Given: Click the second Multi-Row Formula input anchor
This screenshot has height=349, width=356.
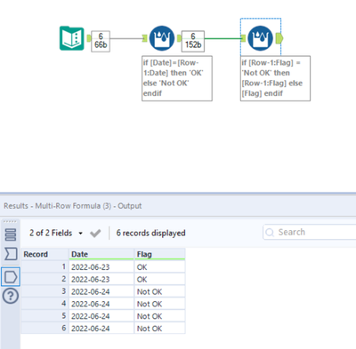Looking at the screenshot, I should (x=243, y=38).
